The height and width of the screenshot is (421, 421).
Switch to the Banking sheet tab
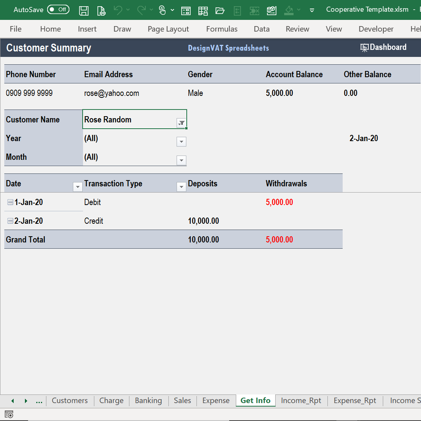click(x=148, y=400)
